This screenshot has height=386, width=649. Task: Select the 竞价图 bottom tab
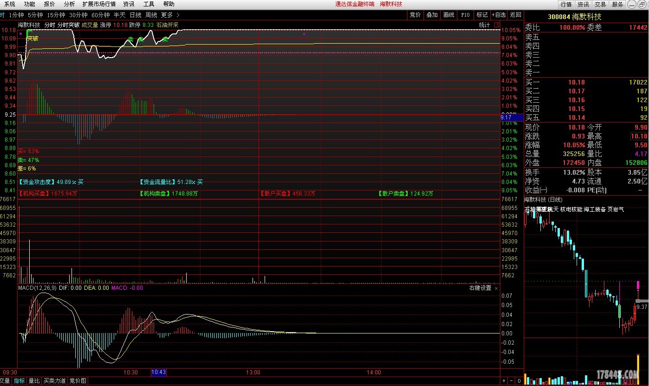(78, 381)
